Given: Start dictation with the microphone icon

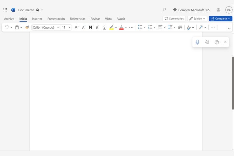Looking at the screenshot, I should [x=197, y=42].
